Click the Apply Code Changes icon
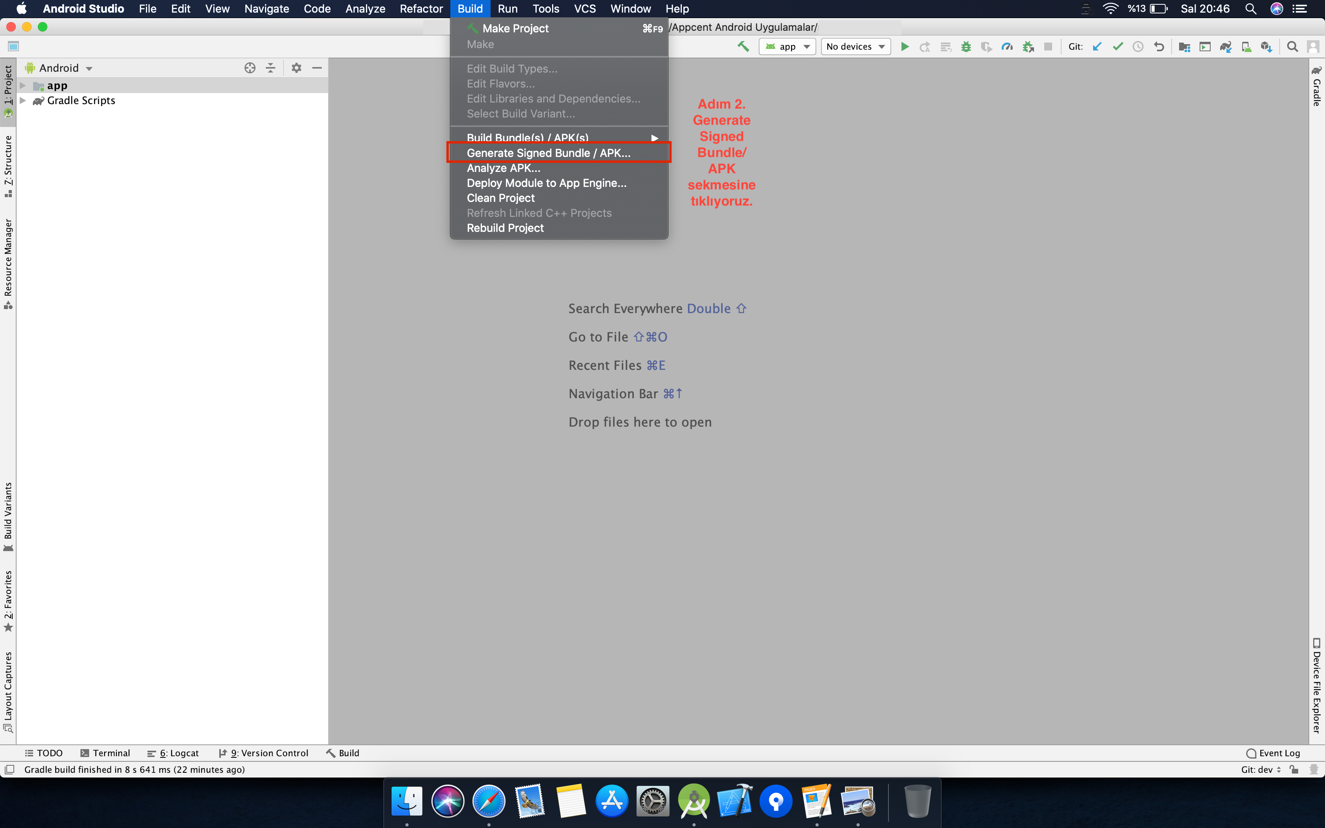 (946, 47)
